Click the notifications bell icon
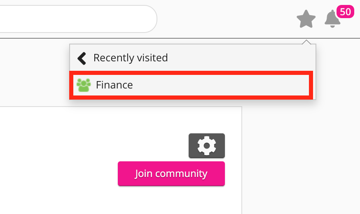 (332, 19)
